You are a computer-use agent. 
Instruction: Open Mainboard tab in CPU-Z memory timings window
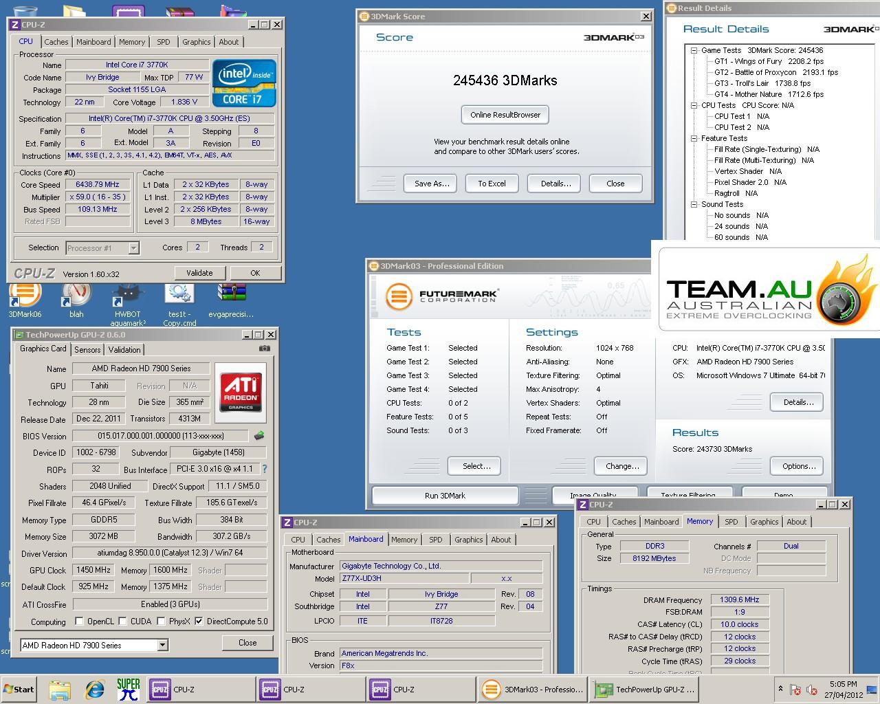661,522
